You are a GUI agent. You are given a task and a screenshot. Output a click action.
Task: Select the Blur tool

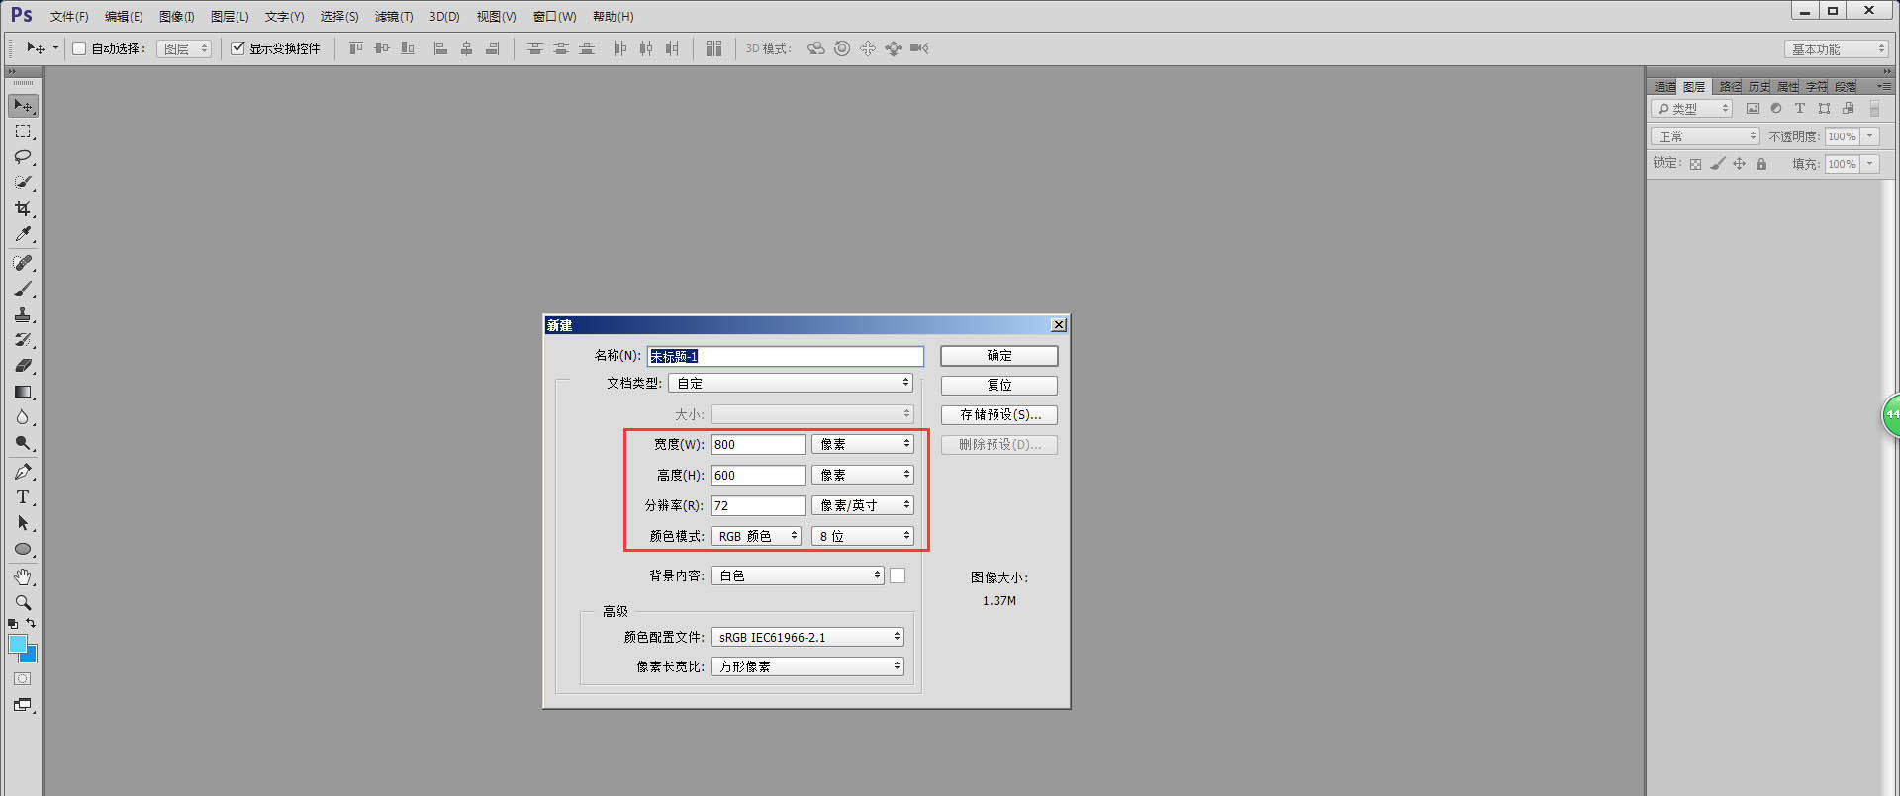[x=23, y=417]
